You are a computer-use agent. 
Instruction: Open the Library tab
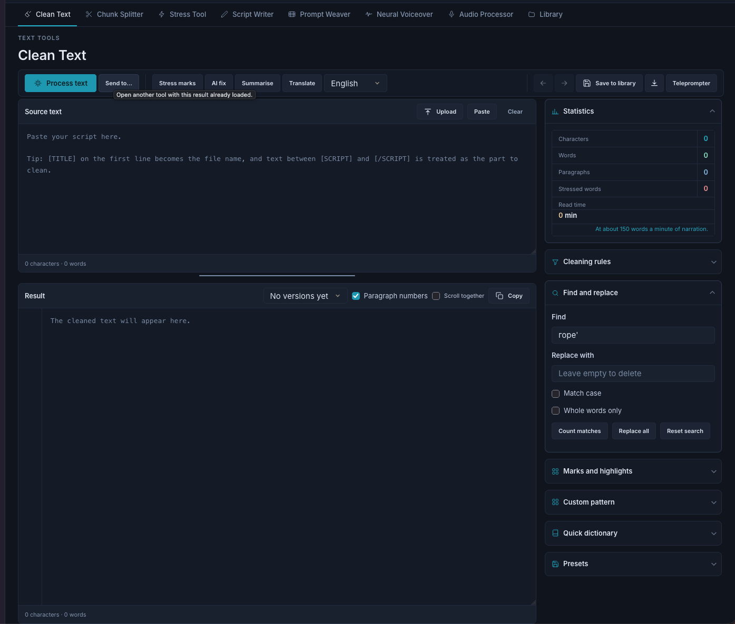point(545,14)
